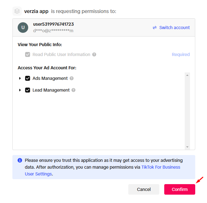Screen dimensions: 207x203
Task: Click the help icon beside Lead Management
Action: coord(73,90)
